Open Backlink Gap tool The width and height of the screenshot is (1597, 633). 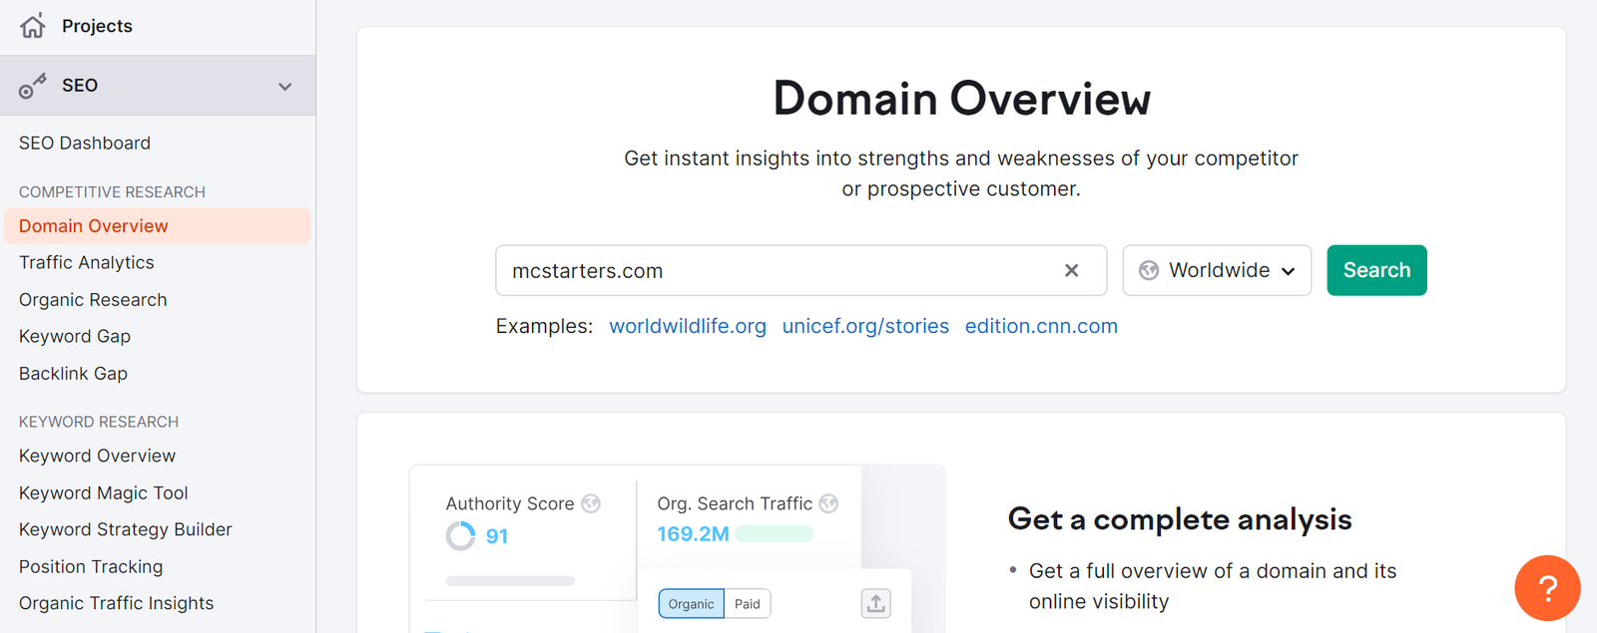coord(73,374)
